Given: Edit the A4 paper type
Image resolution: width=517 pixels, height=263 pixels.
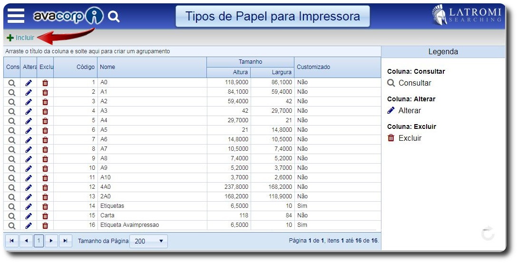Looking at the screenshot, I should [29, 121].
